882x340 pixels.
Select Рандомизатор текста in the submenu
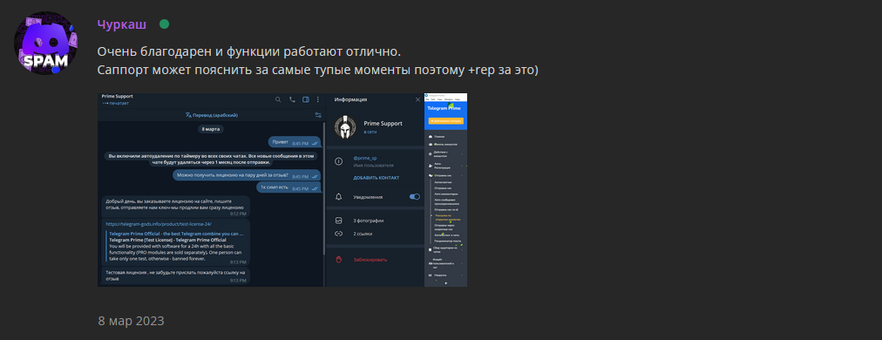(x=448, y=241)
